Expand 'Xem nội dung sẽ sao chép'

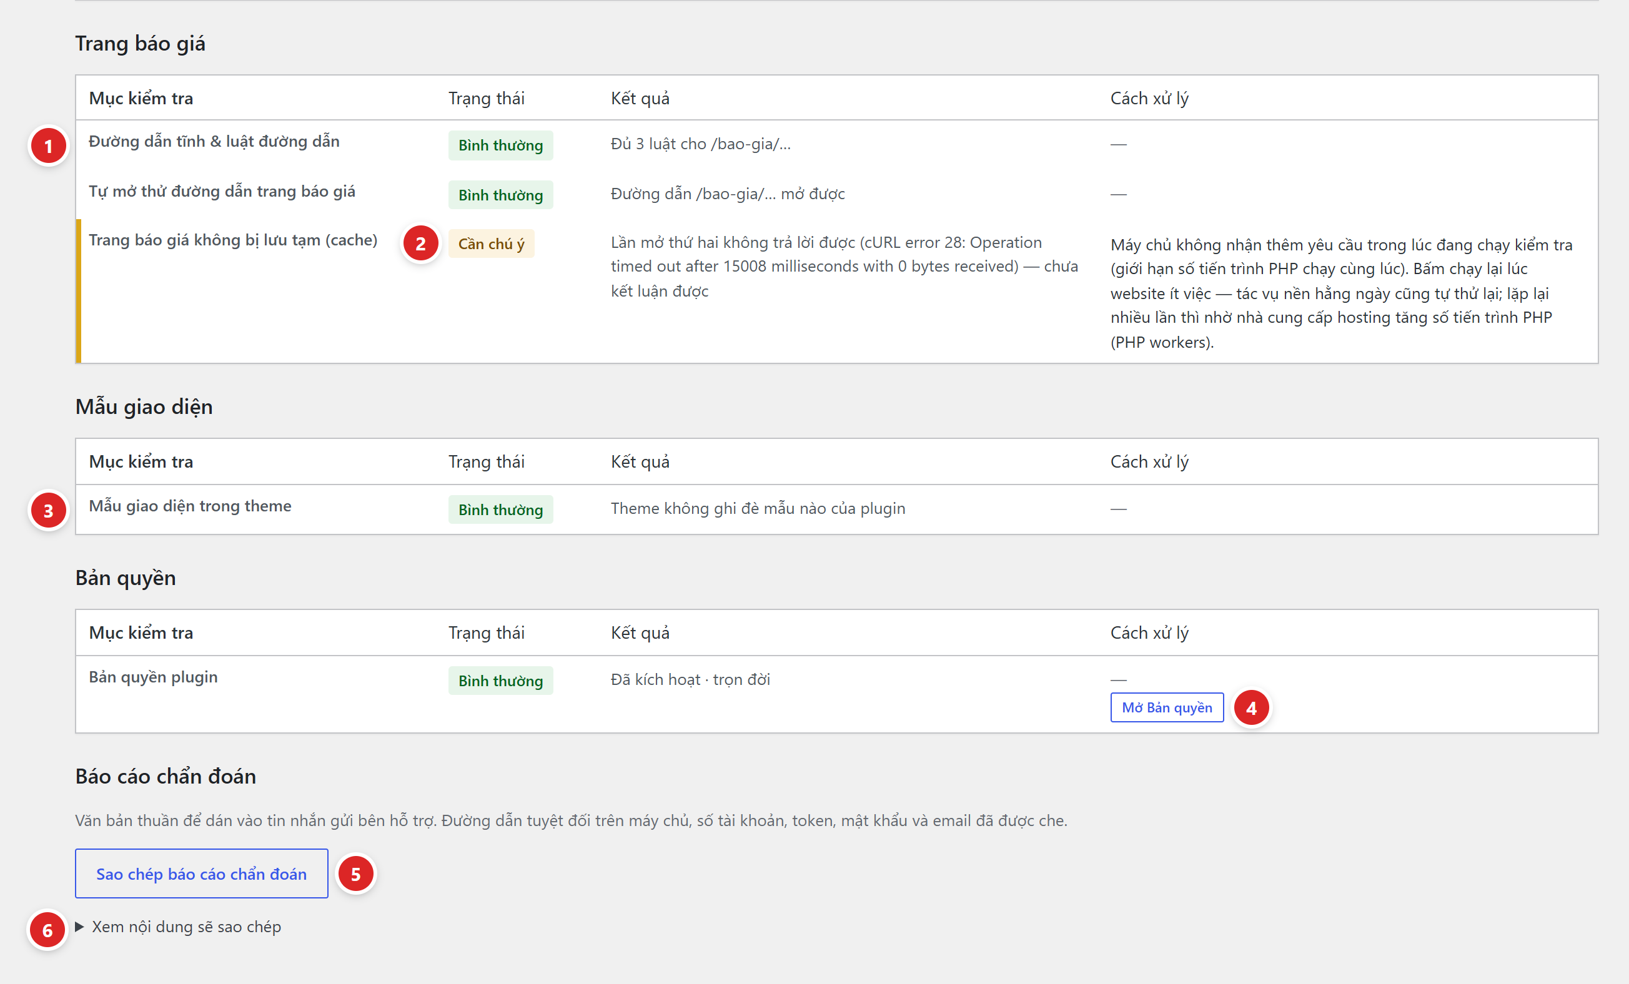[179, 927]
